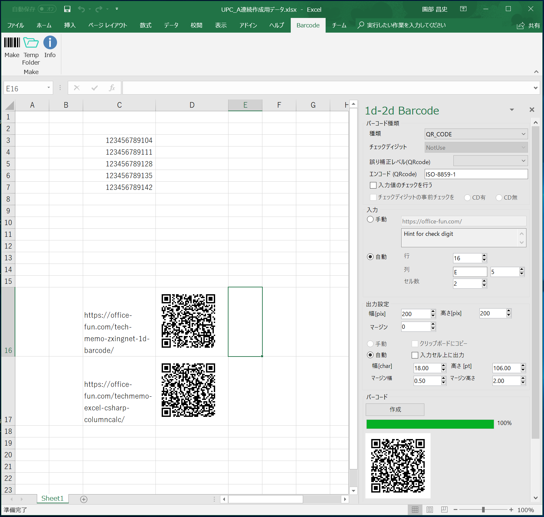Open the Name Box dropdown
Image resolution: width=544 pixels, height=517 pixels.
coord(49,88)
